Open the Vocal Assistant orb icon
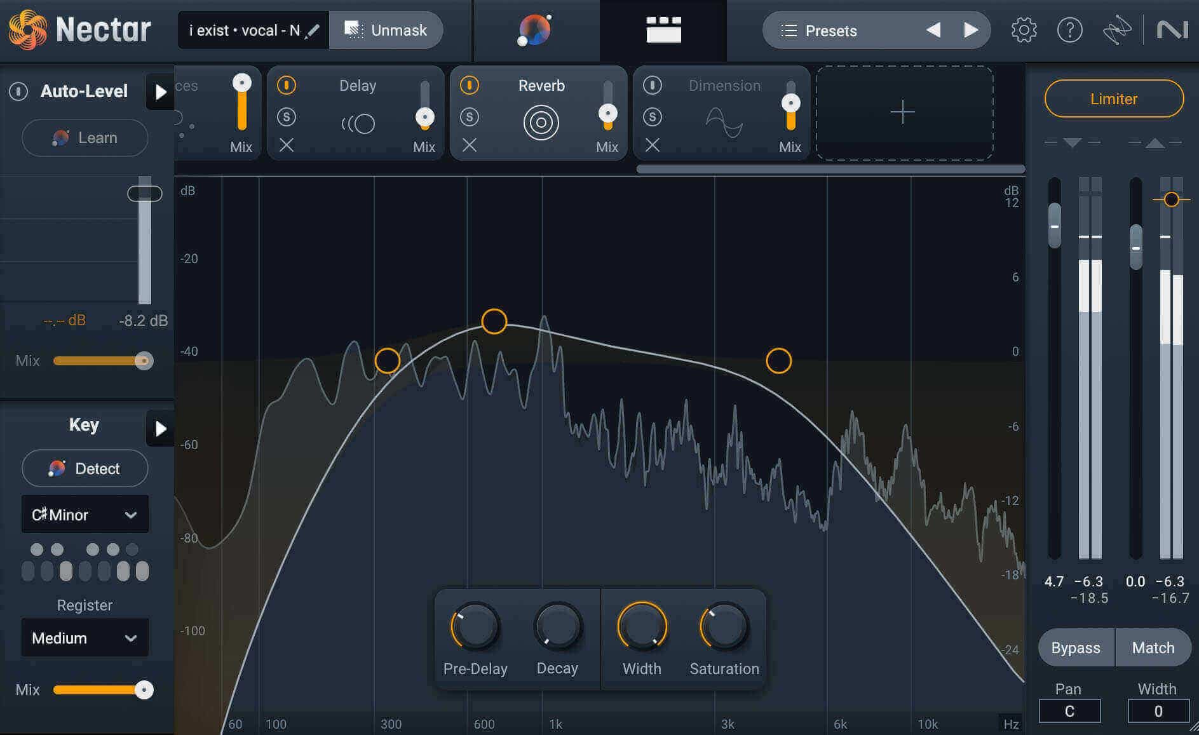This screenshot has width=1199, height=735. [x=535, y=30]
